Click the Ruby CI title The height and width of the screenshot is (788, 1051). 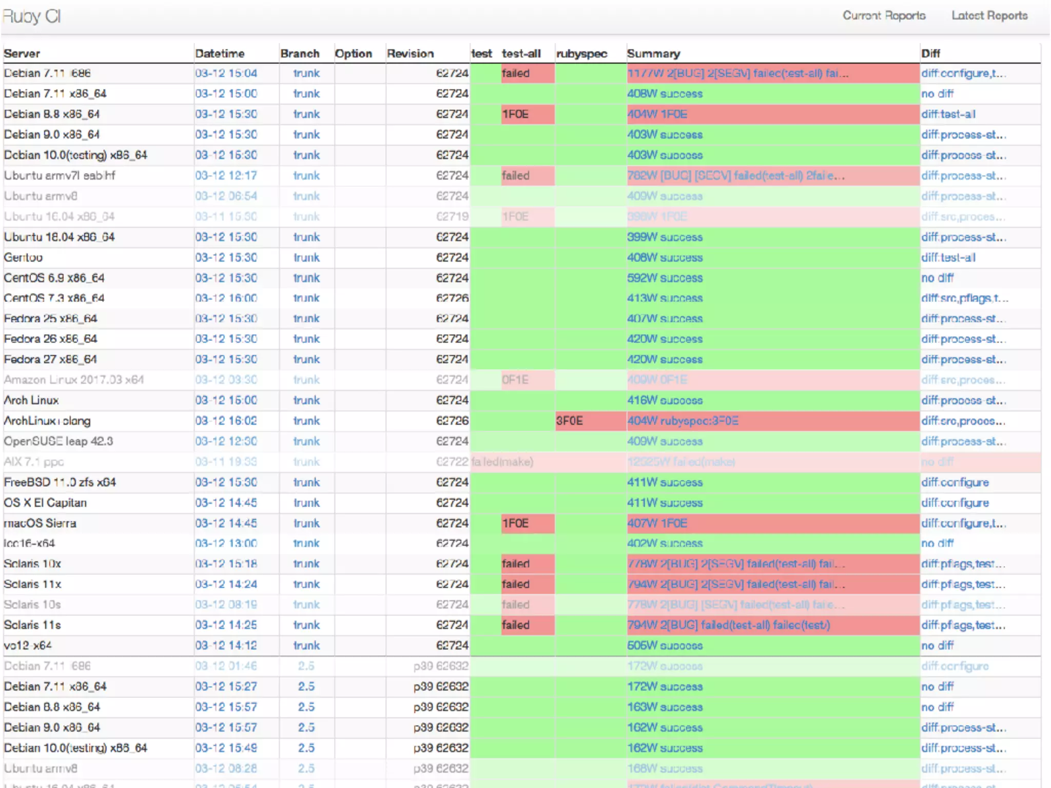(32, 16)
